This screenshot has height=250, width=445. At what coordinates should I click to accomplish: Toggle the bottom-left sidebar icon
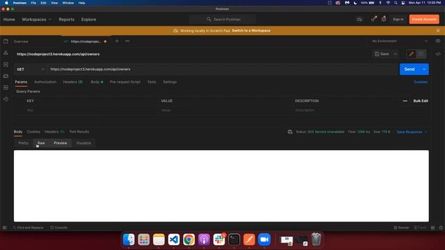tap(5, 228)
